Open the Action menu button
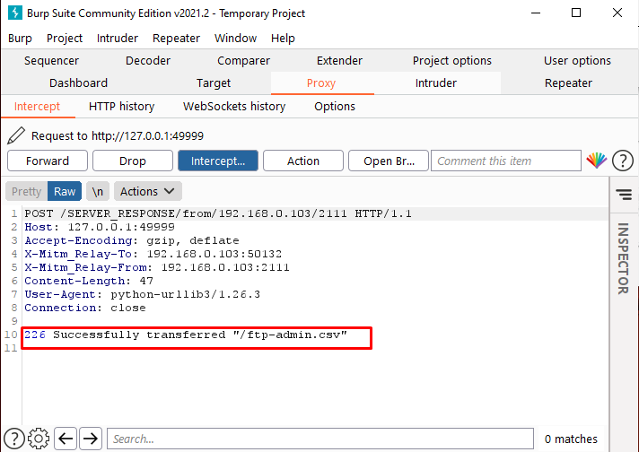The image size is (639, 452). 303,161
